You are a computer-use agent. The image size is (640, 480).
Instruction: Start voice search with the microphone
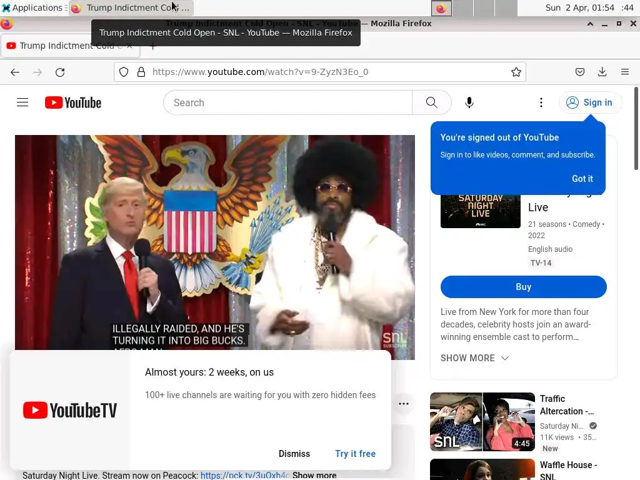(469, 102)
